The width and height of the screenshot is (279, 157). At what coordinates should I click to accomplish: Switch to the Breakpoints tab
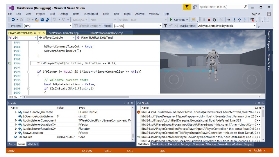point(159,144)
